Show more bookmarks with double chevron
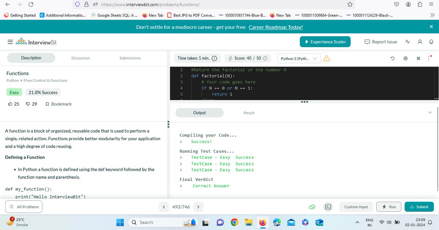Viewport: 439px width, 230px height. 432,15
